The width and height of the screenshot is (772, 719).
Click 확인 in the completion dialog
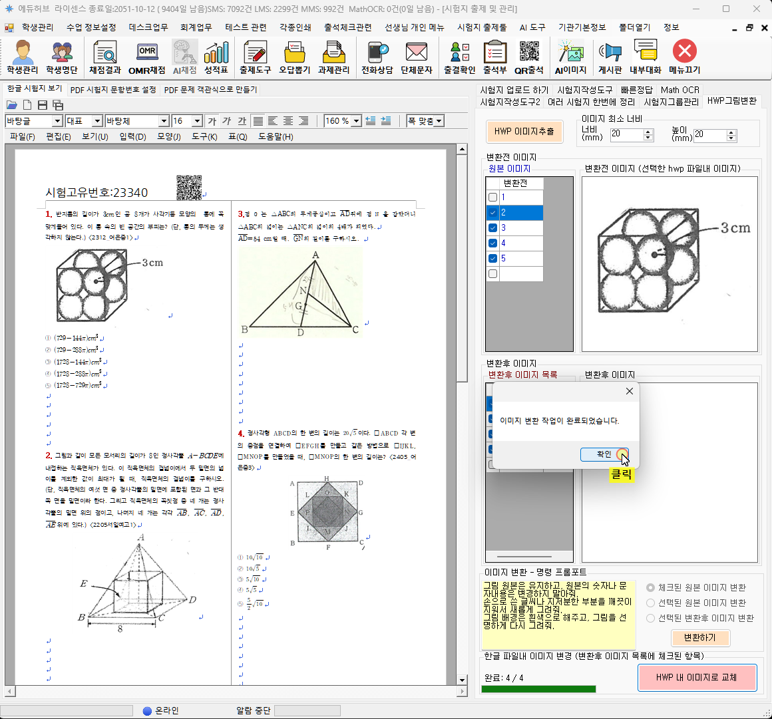[x=604, y=454]
